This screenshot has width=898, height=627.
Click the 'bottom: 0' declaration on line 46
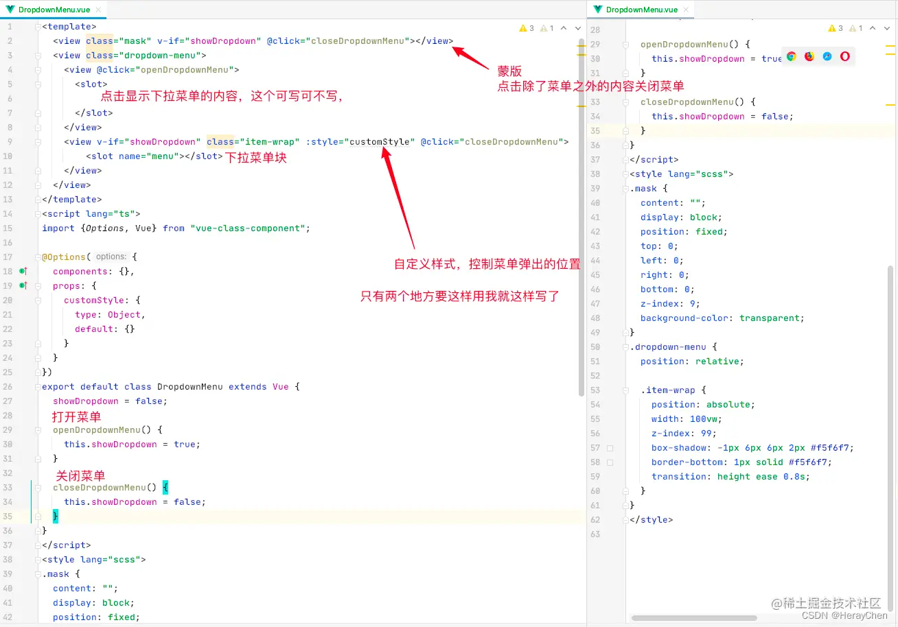[665, 289]
